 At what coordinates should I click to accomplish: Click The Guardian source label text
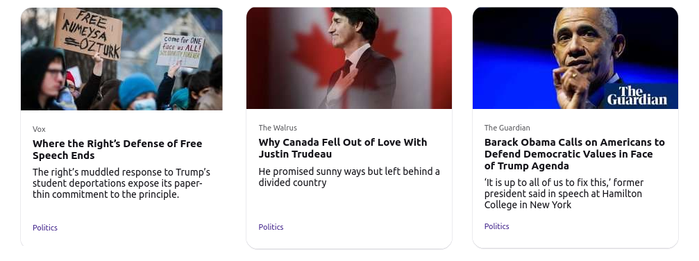tap(507, 128)
